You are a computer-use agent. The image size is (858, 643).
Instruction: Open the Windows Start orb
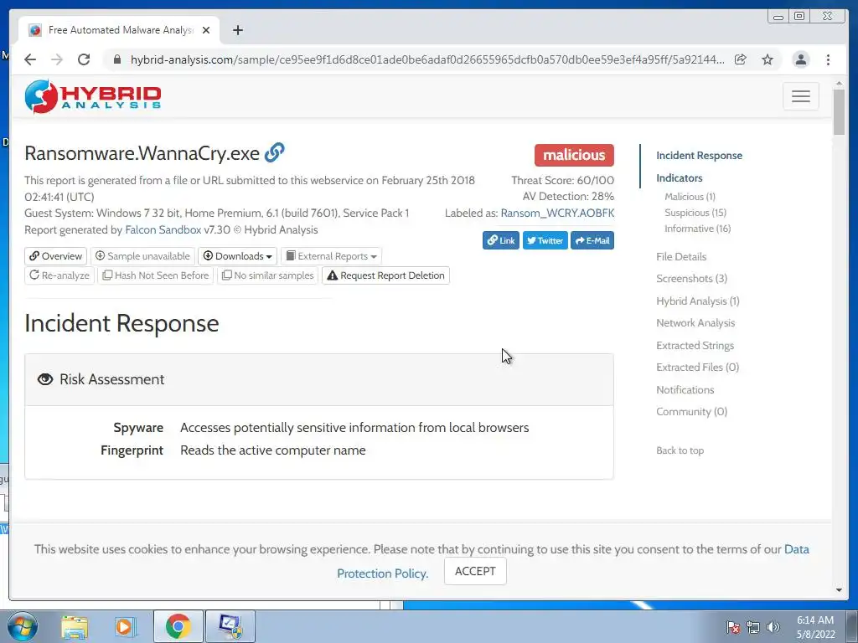tap(23, 626)
